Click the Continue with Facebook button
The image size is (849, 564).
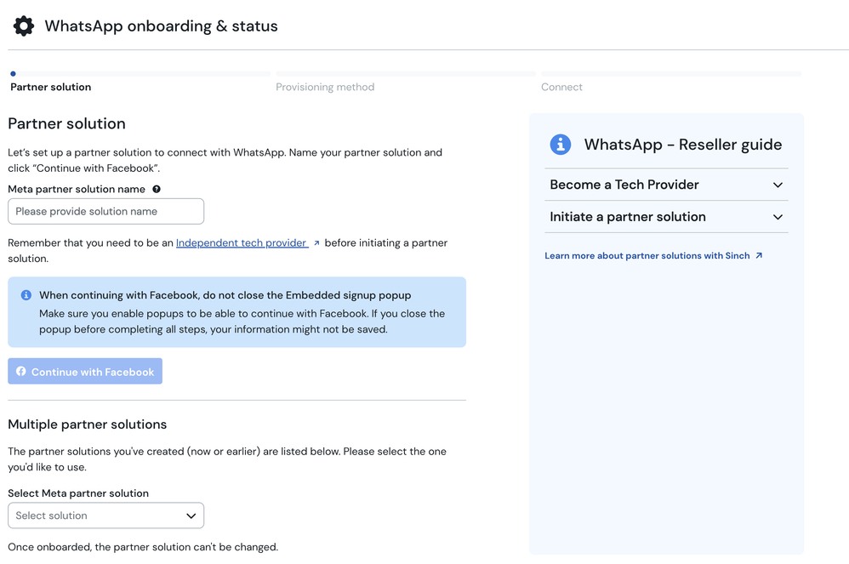tap(84, 371)
